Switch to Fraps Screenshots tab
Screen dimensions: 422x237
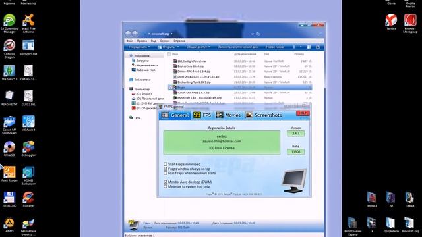pos(264,115)
